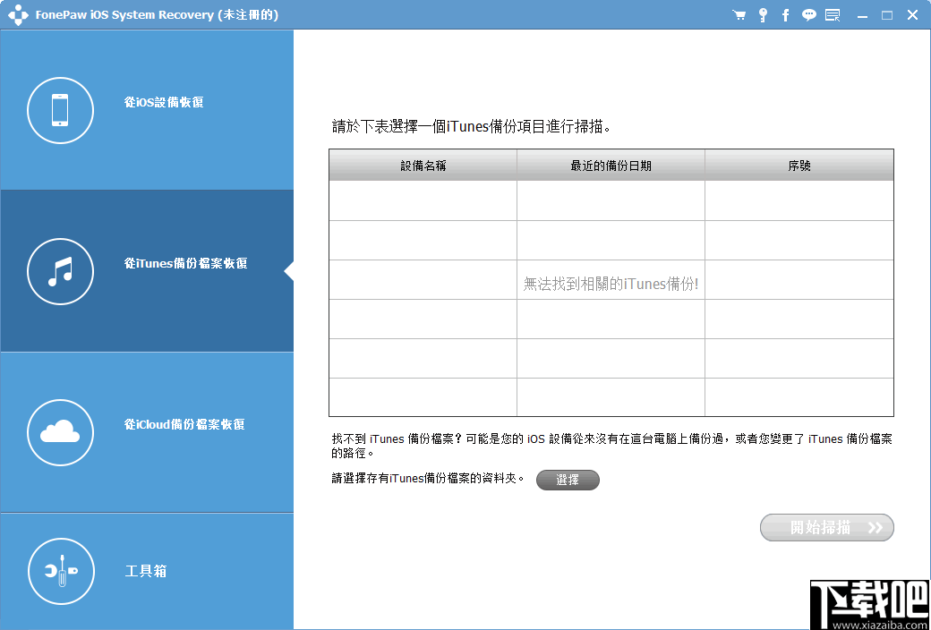Click the 序號 column header
Screen dimensions: 931x630
[x=799, y=165]
